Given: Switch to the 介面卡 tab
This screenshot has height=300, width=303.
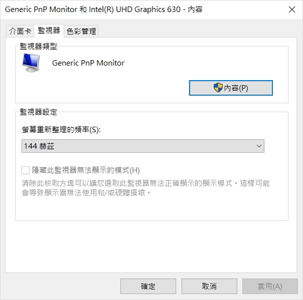Looking at the screenshot, I should tap(20, 31).
